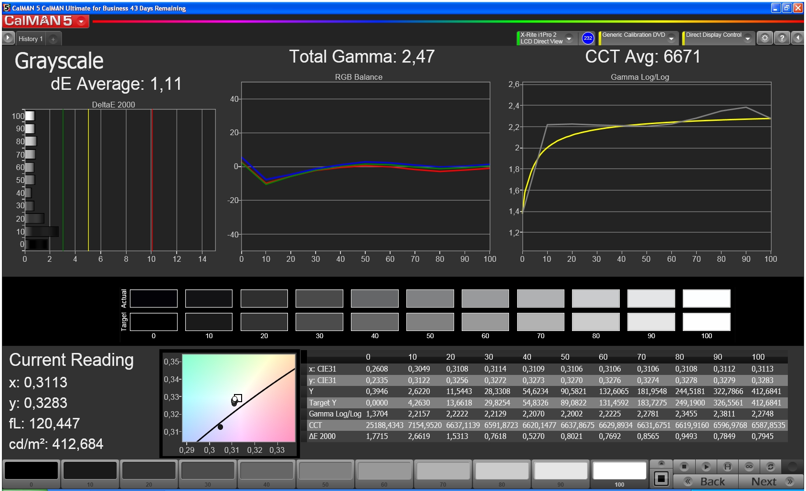Select the 50 grayscale level button
Image resolution: width=806 pixels, height=491 pixels.
(x=325, y=474)
